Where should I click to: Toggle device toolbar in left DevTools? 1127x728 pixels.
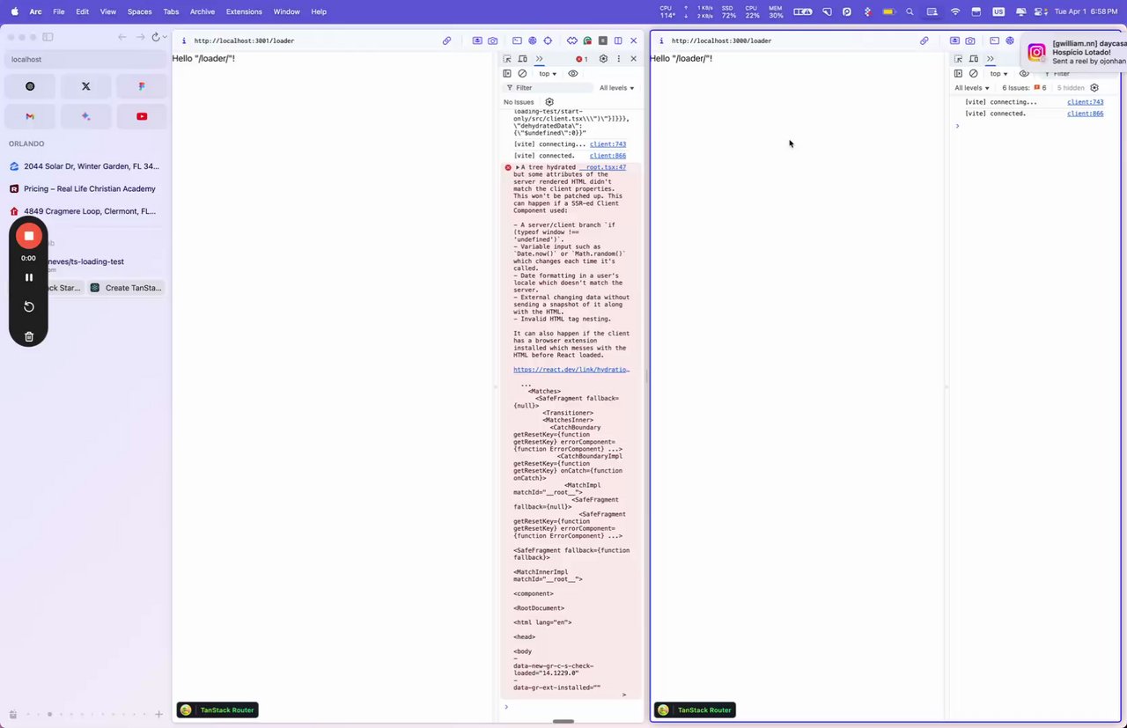point(522,59)
